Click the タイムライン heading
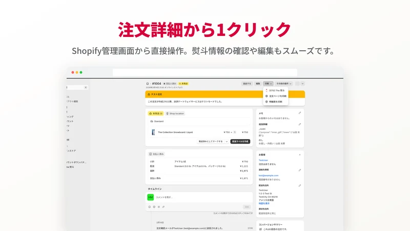The image size is (410, 231). pos(155,189)
